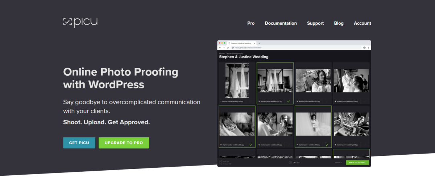Close the Stephen & Justine Wedding tab
435x192 pixels.
tap(254, 43)
